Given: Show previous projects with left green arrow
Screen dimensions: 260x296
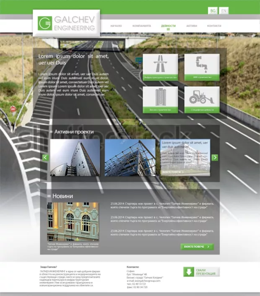Looking at the screenshot, I should click(46, 158).
